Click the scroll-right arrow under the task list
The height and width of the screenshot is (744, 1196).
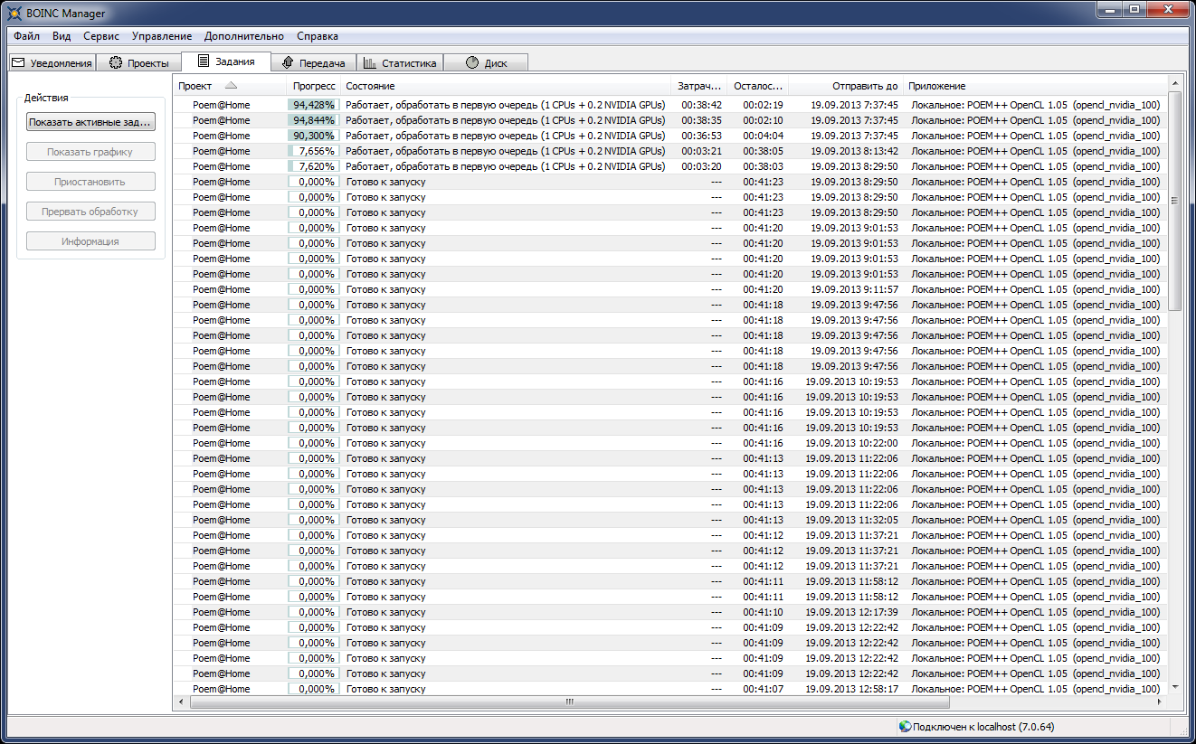[1160, 702]
